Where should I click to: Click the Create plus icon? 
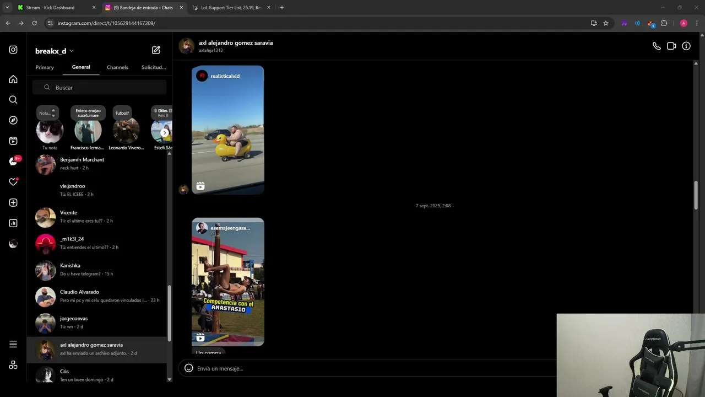(x=13, y=202)
